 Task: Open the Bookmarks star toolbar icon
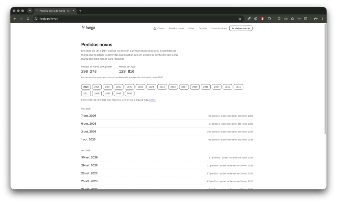pyautogui.click(x=292, y=19)
